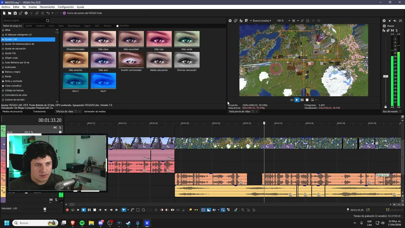This screenshot has width=405, height=228.
Task: Open Spotify from the taskbar
Action: point(82,223)
